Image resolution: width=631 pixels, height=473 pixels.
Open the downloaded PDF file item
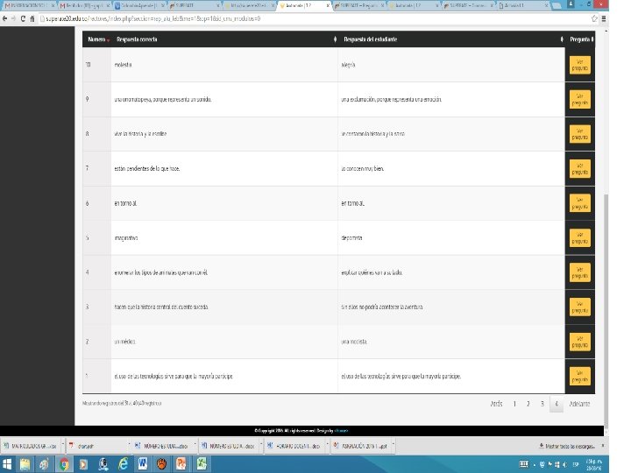point(96,446)
